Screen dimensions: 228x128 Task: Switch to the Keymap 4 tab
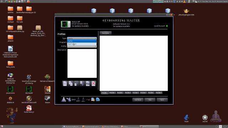tap(128, 92)
